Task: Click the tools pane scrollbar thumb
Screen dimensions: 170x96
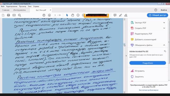Action: coord(169,42)
